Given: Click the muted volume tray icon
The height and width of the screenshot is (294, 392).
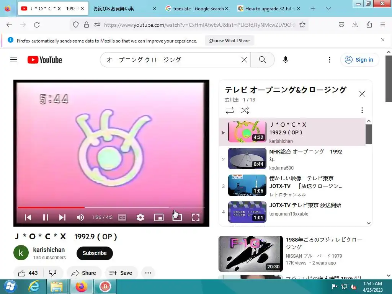Looking at the screenshot, I should [353, 287].
